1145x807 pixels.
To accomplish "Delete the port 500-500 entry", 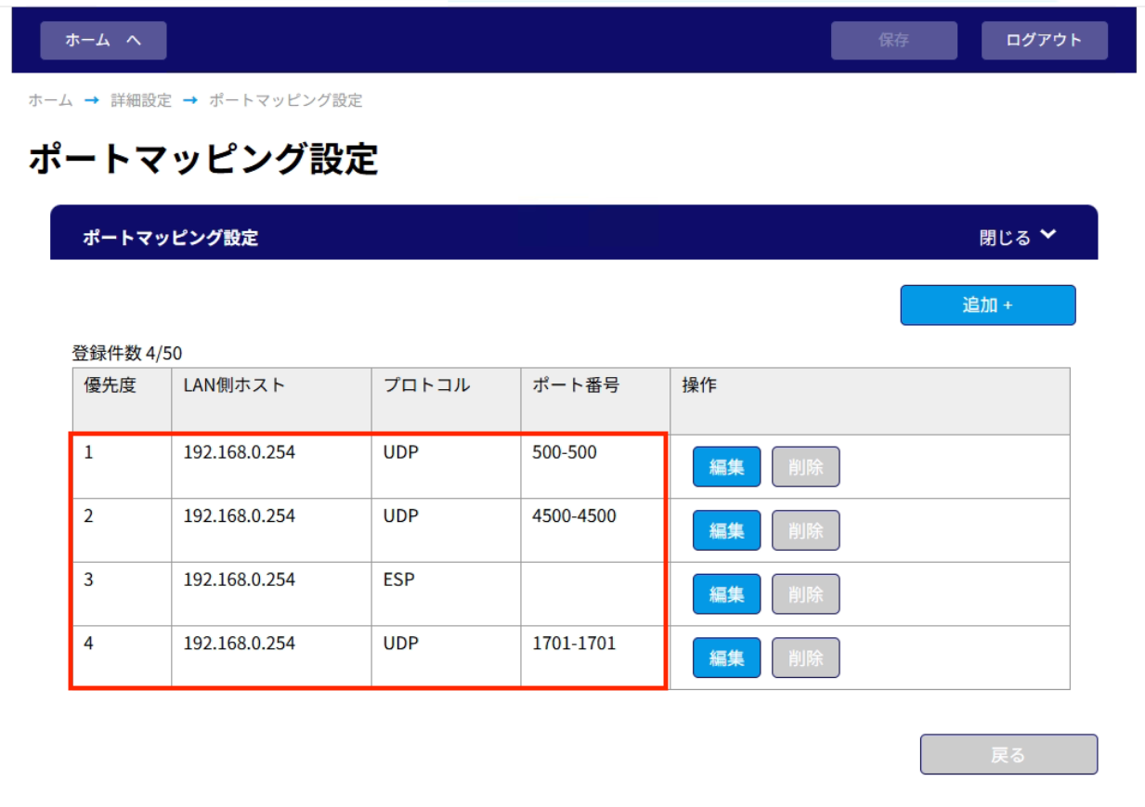I will [805, 467].
